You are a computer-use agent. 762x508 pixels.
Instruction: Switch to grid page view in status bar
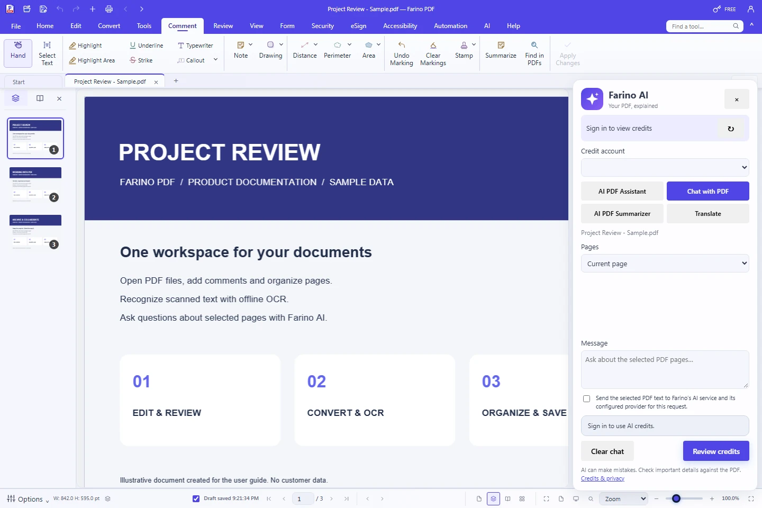pos(522,498)
